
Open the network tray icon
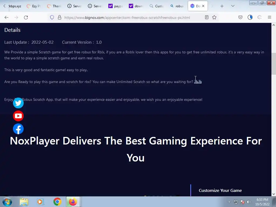[x=236, y=202]
